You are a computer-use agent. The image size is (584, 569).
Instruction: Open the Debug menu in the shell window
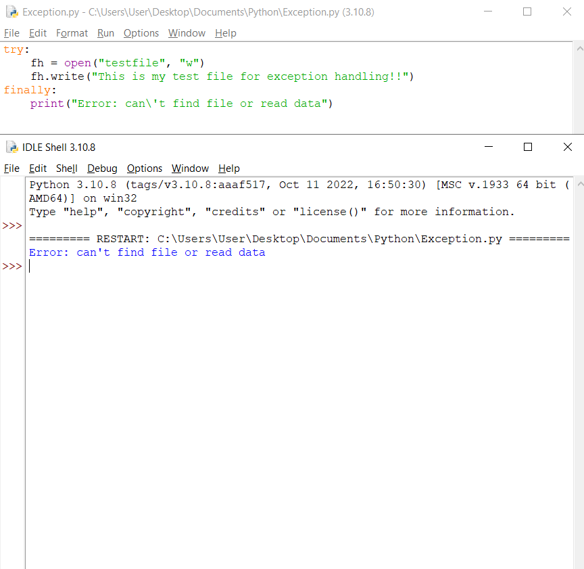(x=102, y=168)
